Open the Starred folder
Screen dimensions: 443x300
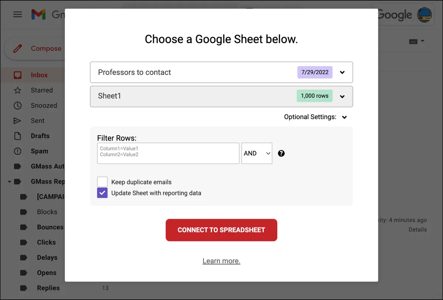42,90
